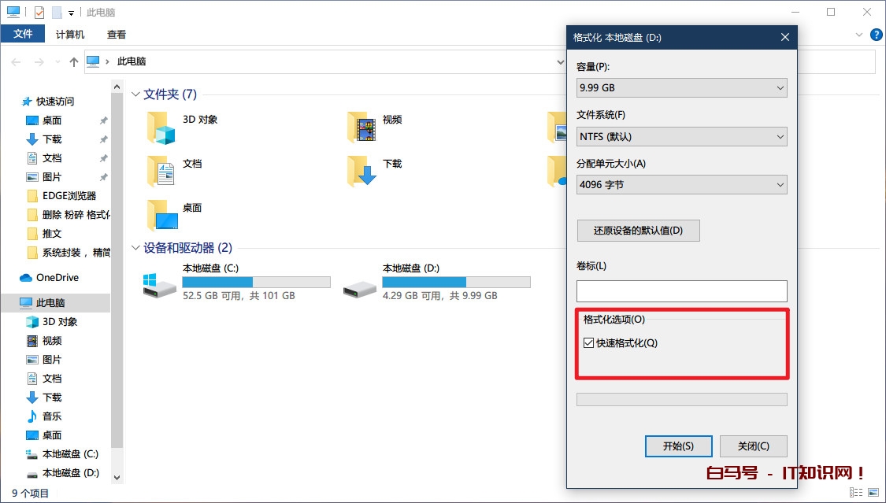Click the new folder icon in title bar

click(x=57, y=12)
